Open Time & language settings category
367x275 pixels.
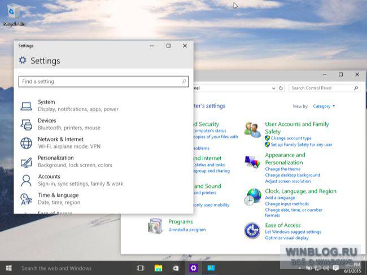point(104,199)
